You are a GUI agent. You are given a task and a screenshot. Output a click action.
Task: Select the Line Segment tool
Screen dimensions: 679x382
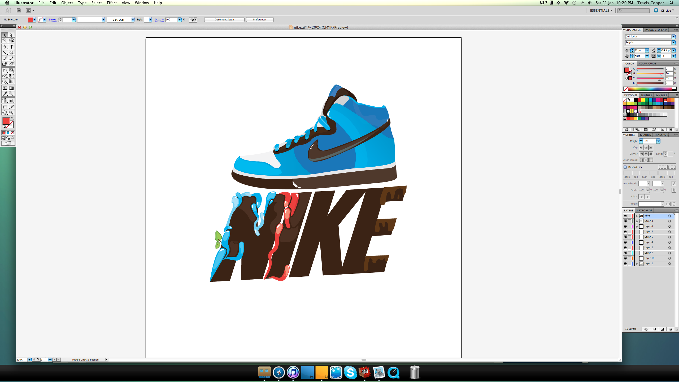coord(5,53)
